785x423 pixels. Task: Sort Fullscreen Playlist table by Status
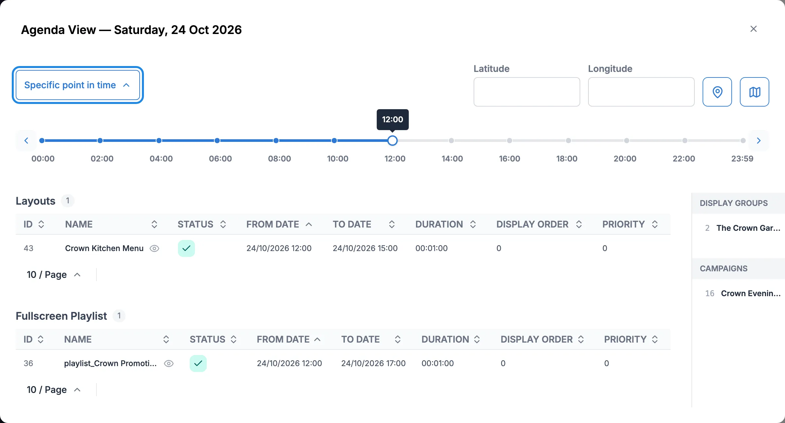[x=234, y=339]
